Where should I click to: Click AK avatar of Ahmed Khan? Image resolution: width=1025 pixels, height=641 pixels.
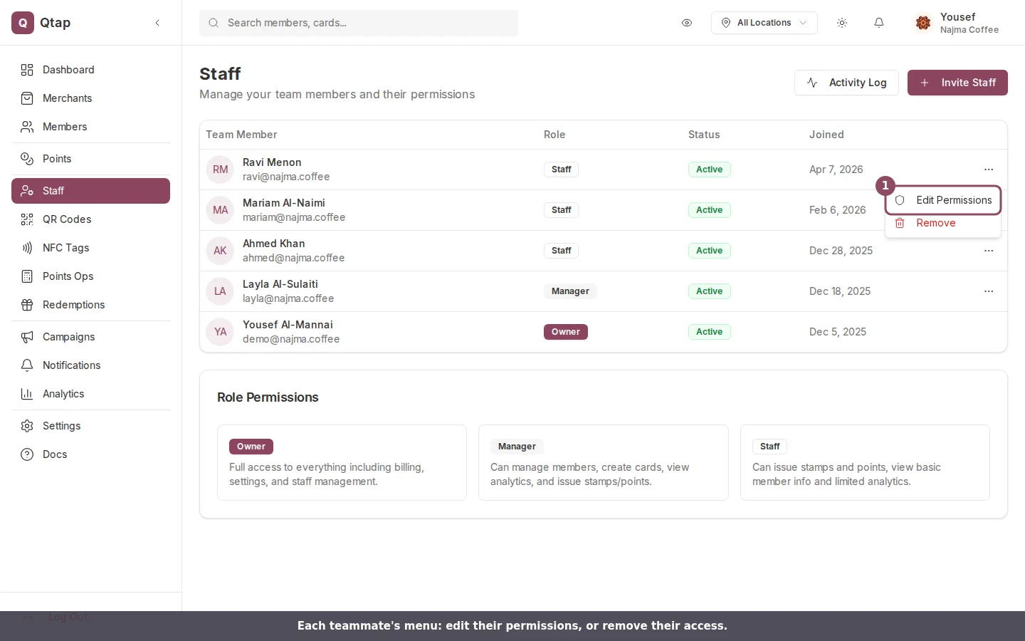(220, 251)
